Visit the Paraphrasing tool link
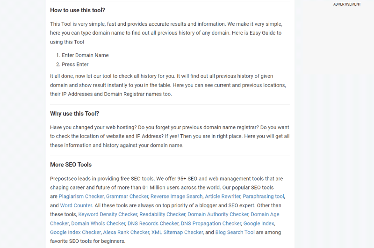 263,197
